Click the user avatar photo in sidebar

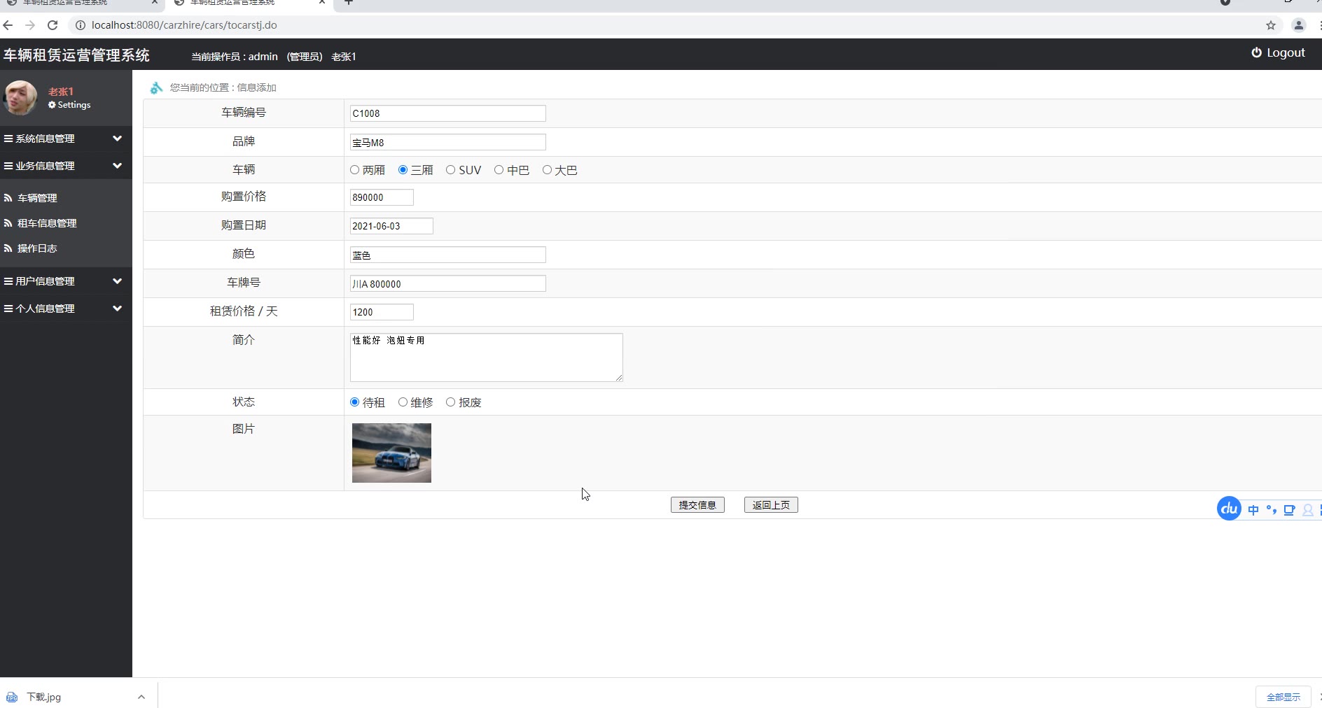click(x=20, y=98)
